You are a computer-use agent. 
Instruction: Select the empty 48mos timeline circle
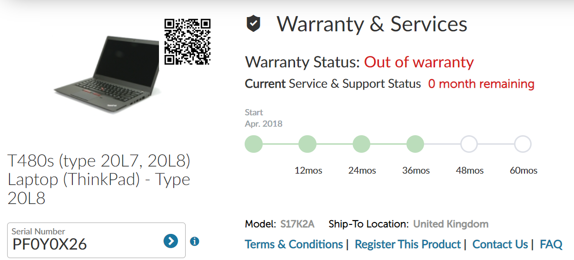[469, 144]
